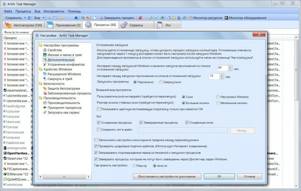Screen dimensions: 301x191
Task: Select the Иконки и меню в трее icon
Action: (45, 55)
